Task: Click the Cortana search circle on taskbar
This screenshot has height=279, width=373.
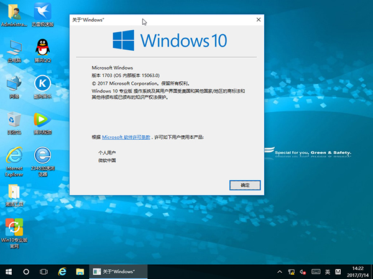Action: point(26,272)
